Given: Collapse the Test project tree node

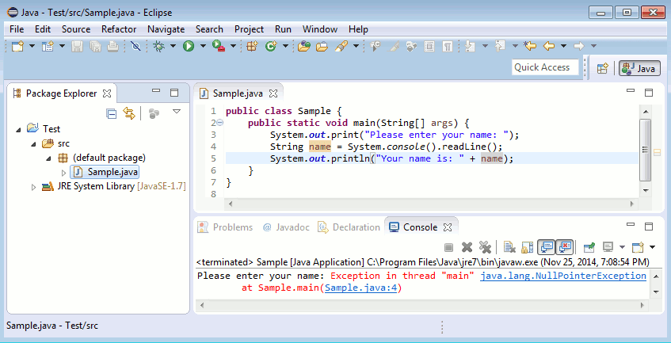Looking at the screenshot, I should coord(18,129).
